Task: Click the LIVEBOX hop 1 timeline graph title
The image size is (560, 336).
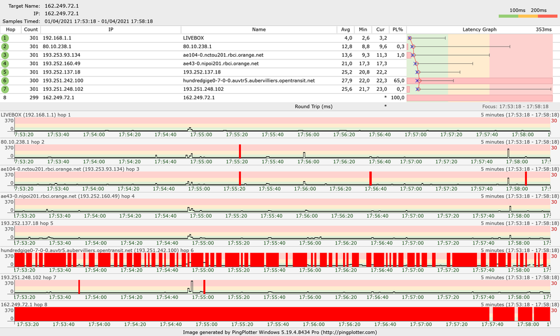Action: tap(40, 114)
